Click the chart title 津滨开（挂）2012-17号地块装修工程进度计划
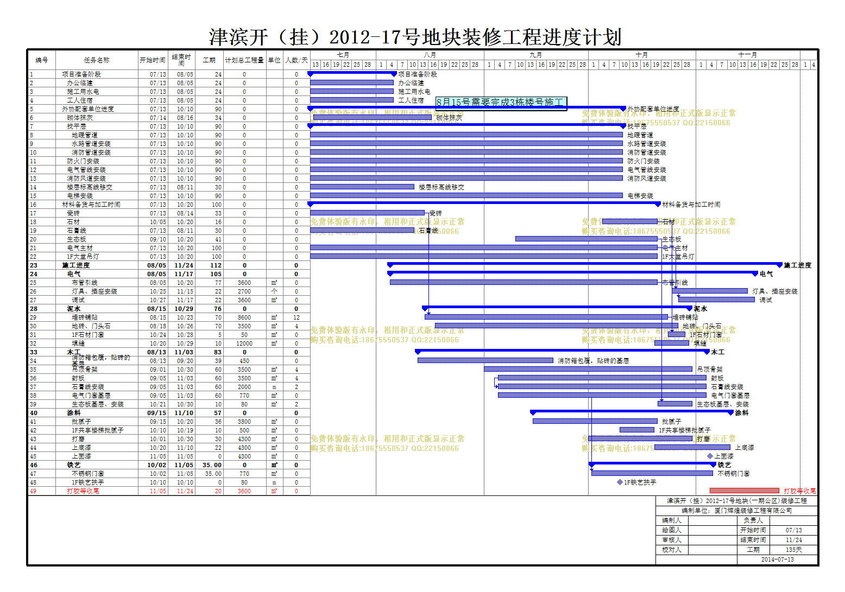The image size is (845, 592). point(415,37)
